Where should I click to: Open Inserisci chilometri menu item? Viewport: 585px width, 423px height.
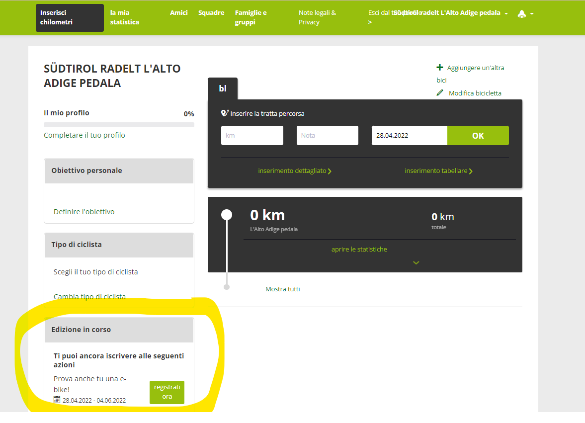[70, 17]
